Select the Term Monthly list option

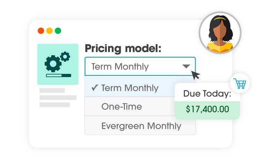tap(130, 88)
